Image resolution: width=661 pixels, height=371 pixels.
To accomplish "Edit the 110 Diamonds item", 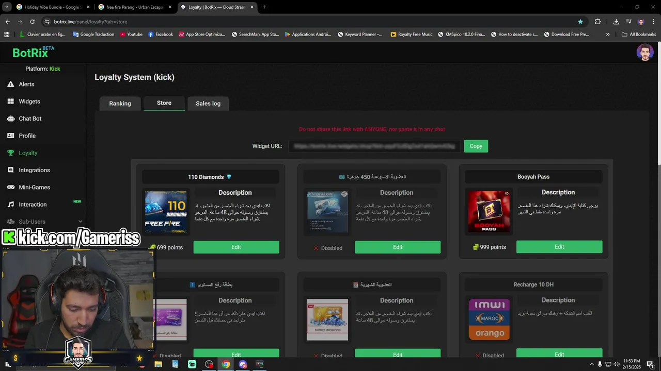I will pos(236,247).
